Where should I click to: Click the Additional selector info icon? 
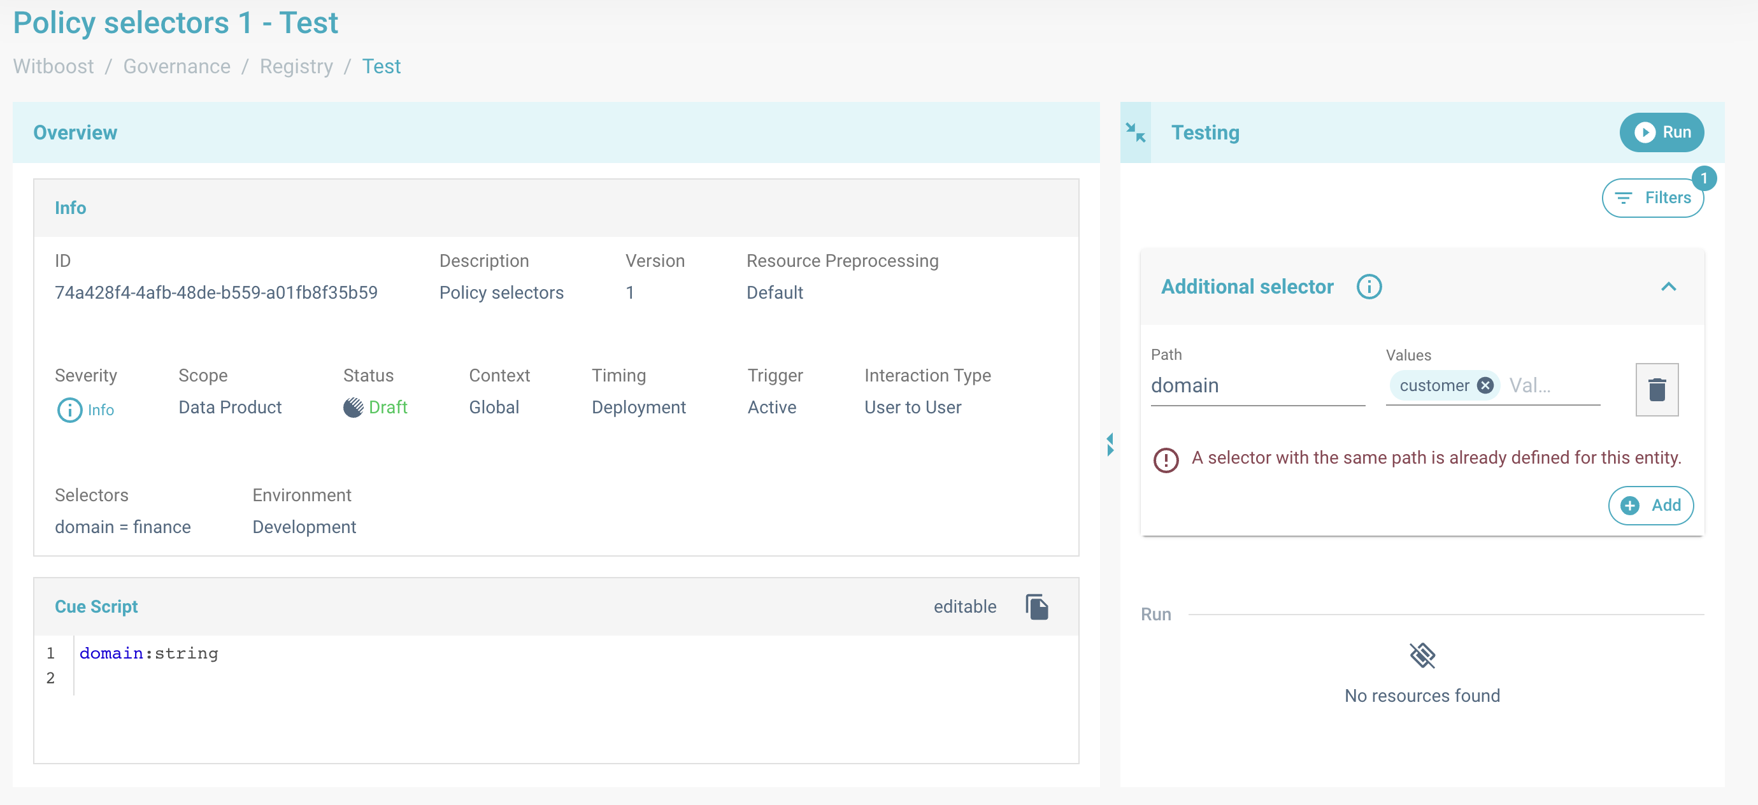pyautogui.click(x=1368, y=287)
